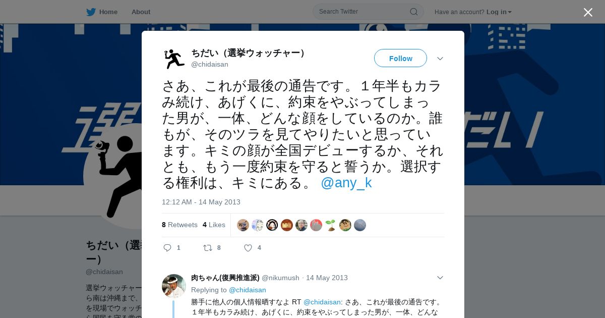Image resolution: width=605 pixels, height=318 pixels.
Task: Open nikumush reply profile photo
Action: tap(174, 286)
